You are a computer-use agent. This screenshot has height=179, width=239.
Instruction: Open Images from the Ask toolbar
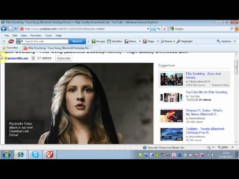point(98,41)
